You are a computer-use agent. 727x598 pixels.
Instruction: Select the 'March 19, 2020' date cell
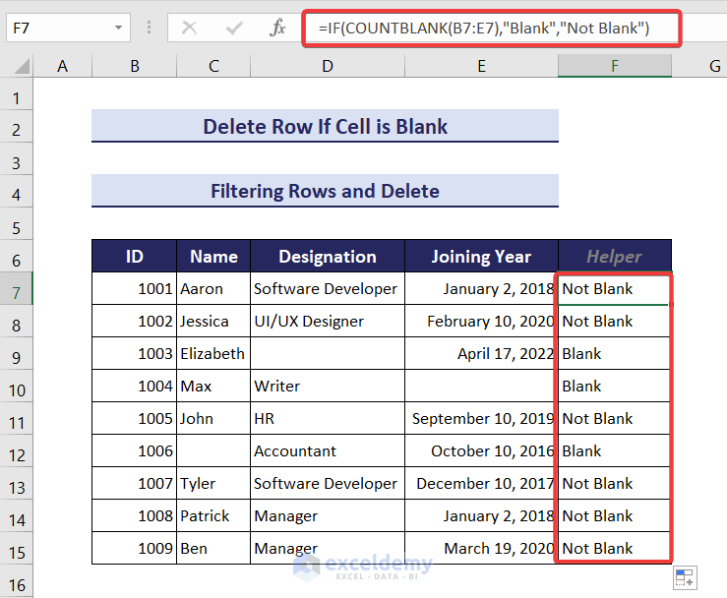[481, 548]
